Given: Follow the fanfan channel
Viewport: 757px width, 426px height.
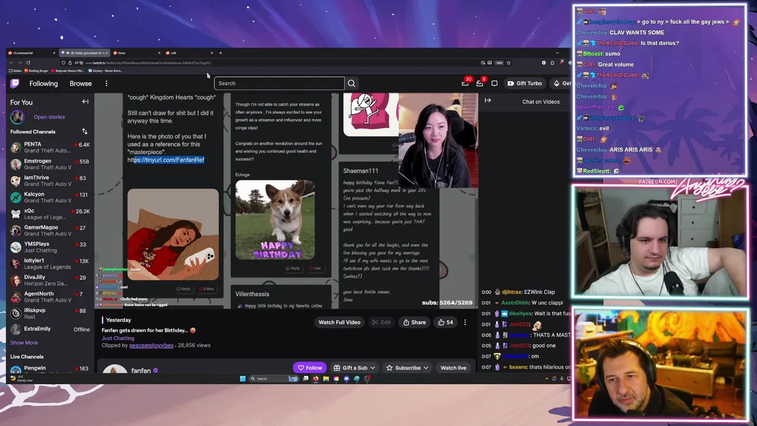Looking at the screenshot, I should point(310,368).
